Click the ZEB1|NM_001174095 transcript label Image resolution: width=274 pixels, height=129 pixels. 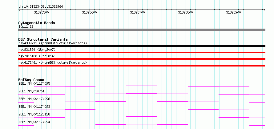point(34,83)
